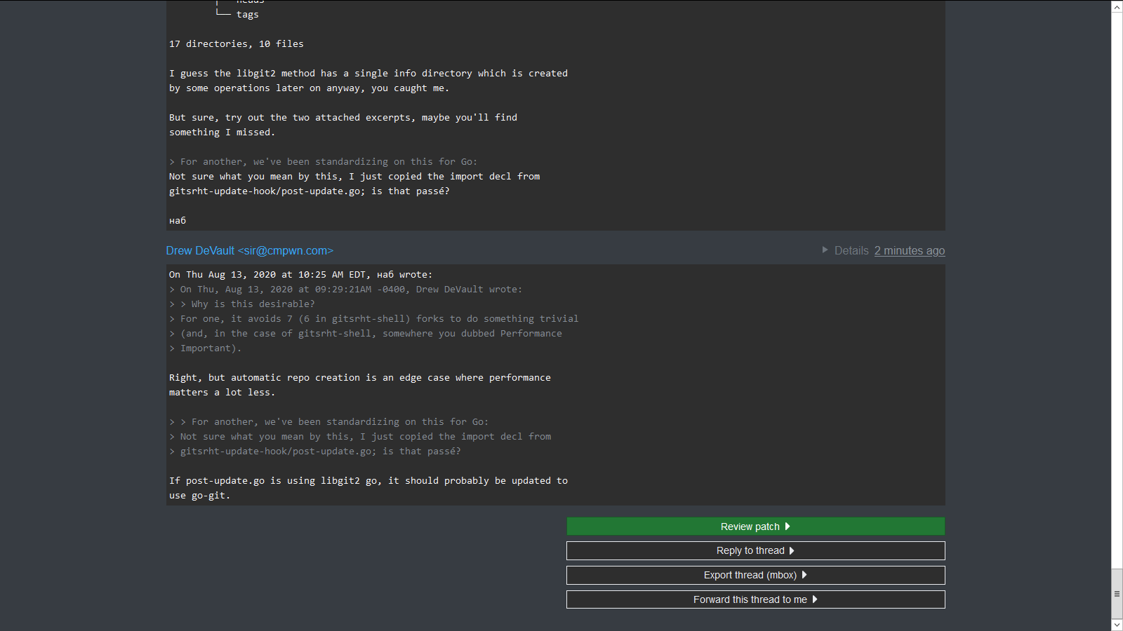This screenshot has height=631, width=1123.
Task: Click the quoted 'Why is this desirable?' line
Action: pyautogui.click(x=253, y=304)
